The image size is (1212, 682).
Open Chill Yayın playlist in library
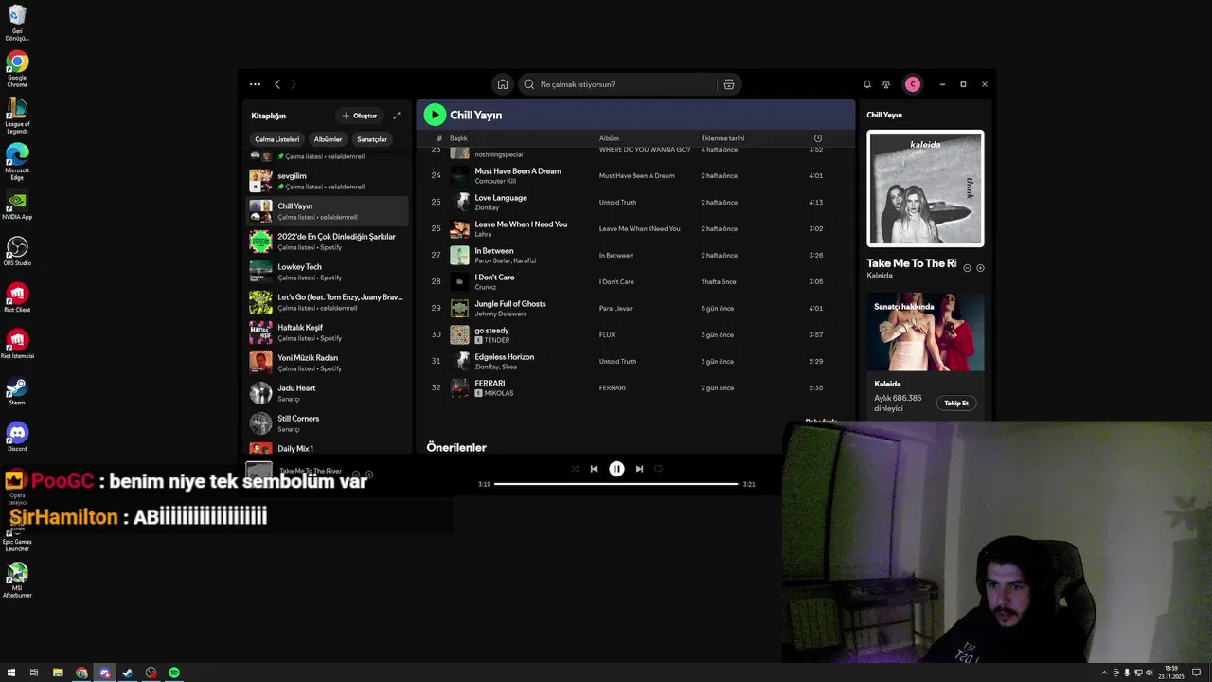(328, 211)
